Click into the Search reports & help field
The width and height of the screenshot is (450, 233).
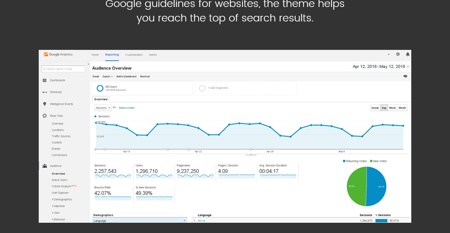(63, 69)
